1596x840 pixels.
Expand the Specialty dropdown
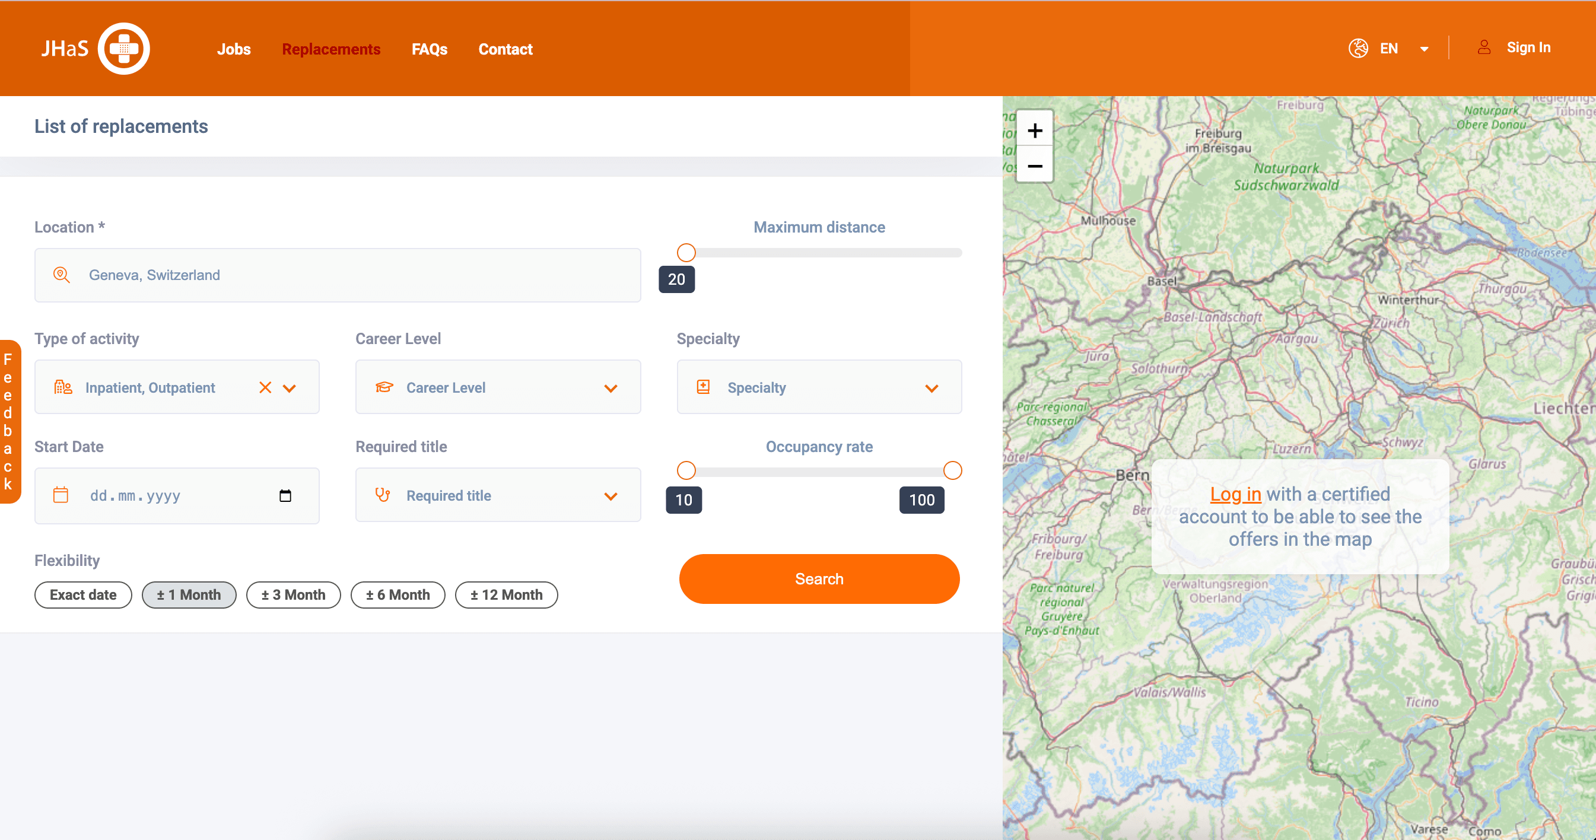(933, 388)
